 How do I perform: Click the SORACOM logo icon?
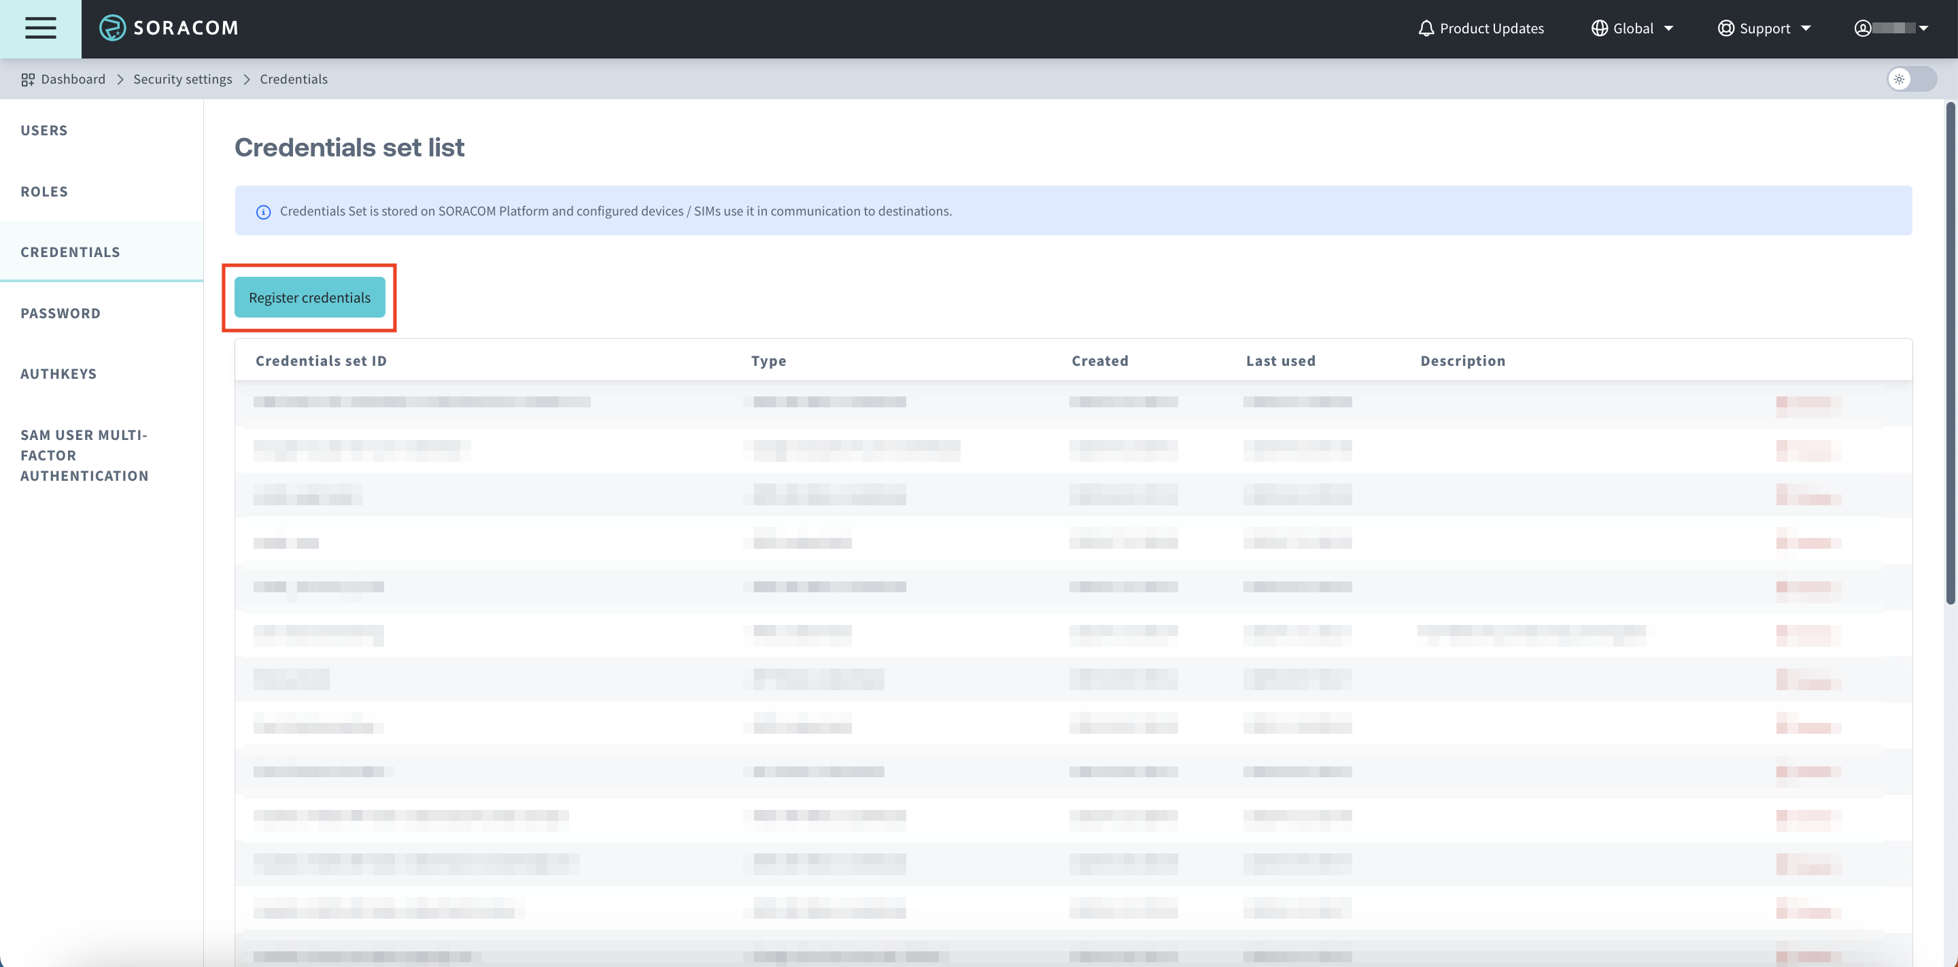point(112,28)
